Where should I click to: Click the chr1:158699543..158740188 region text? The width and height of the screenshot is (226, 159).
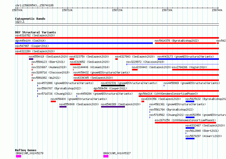point(34,5)
